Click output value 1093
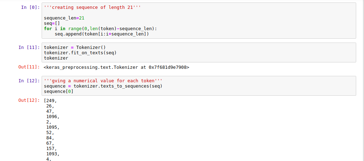The width and height of the screenshot is (364, 161). [x=53, y=154]
